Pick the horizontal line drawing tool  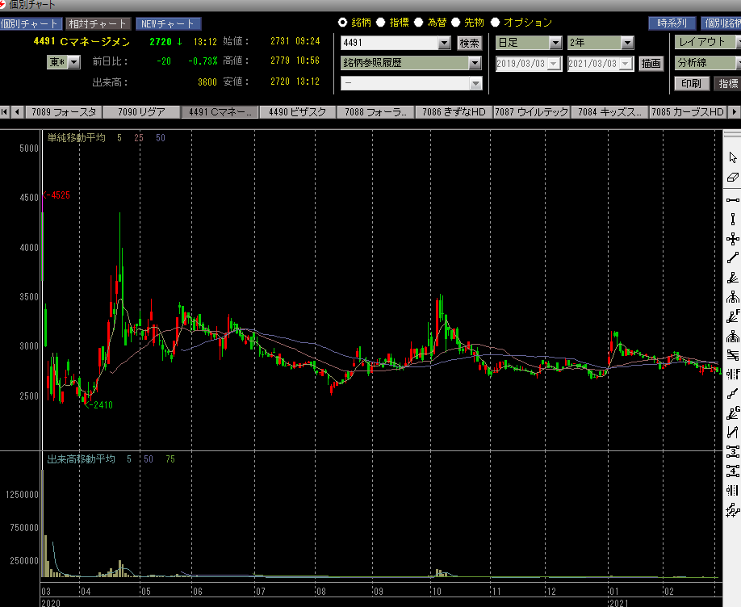pyautogui.click(x=733, y=199)
